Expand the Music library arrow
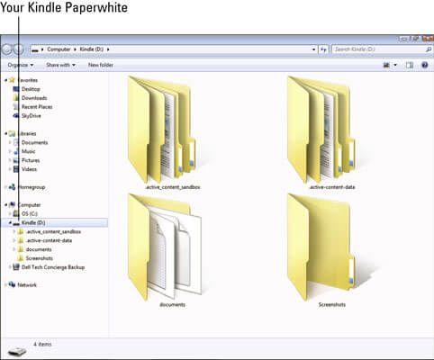Screen dimensions: 434x360 pos(10,151)
